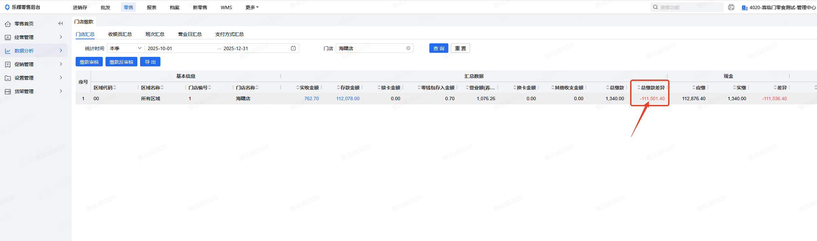Image resolution: width=817 pixels, height=241 pixels.
Task: Open the 本季 period dropdown
Action: coord(126,48)
